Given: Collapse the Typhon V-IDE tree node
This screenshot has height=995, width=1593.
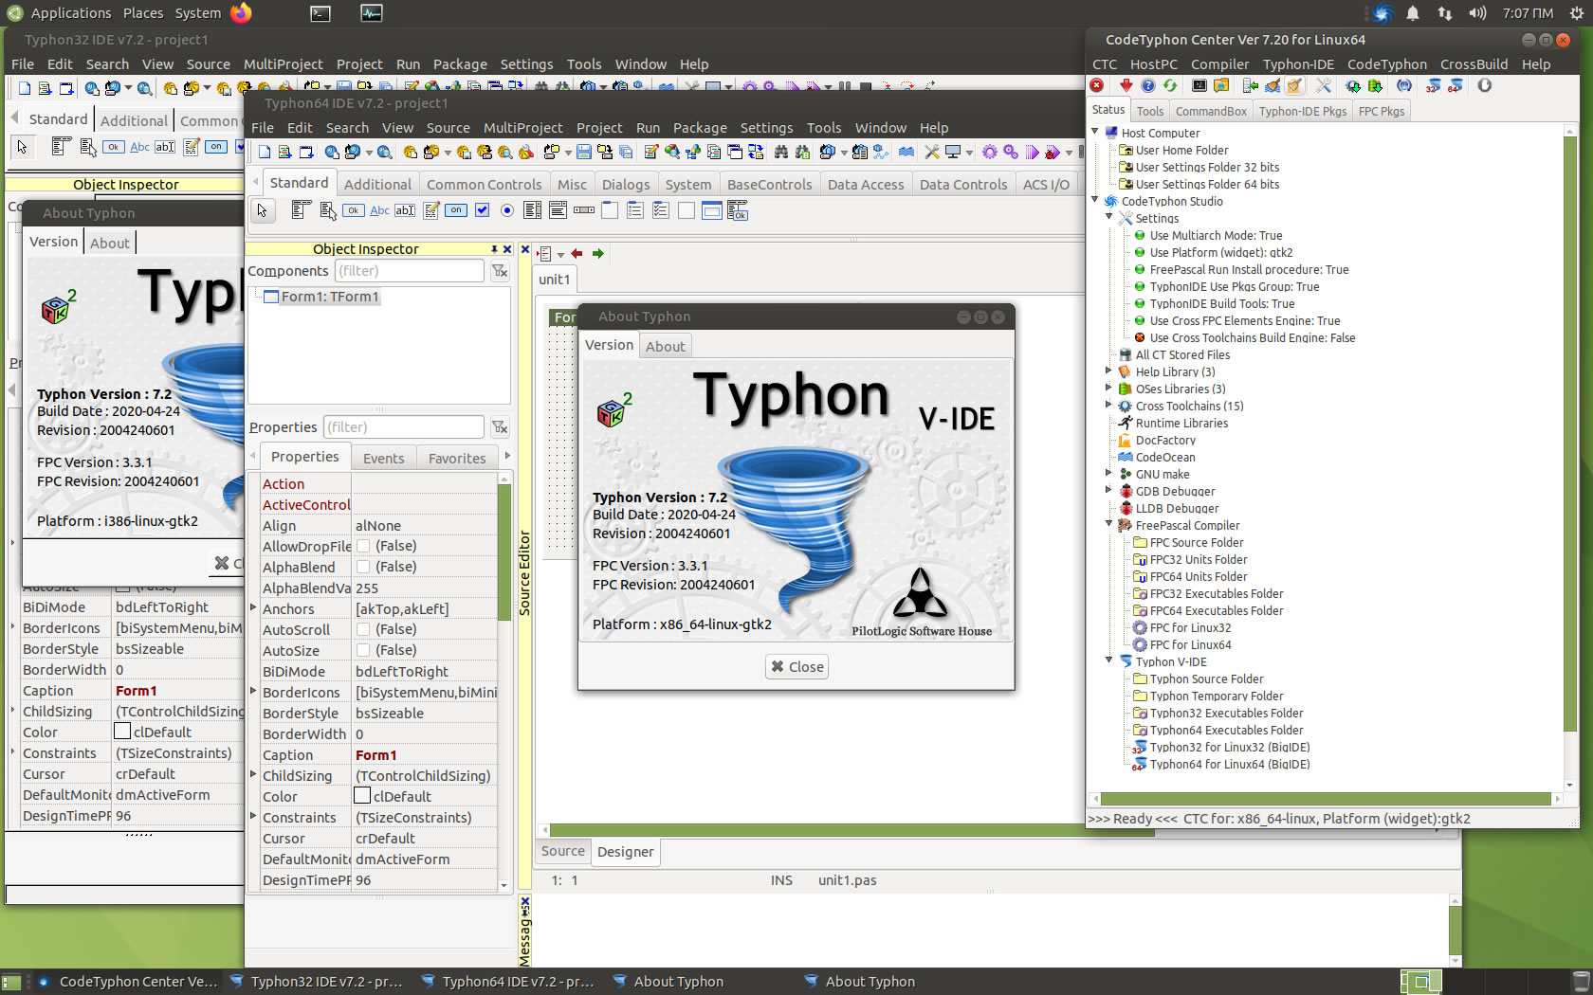Looking at the screenshot, I should pos(1108,661).
